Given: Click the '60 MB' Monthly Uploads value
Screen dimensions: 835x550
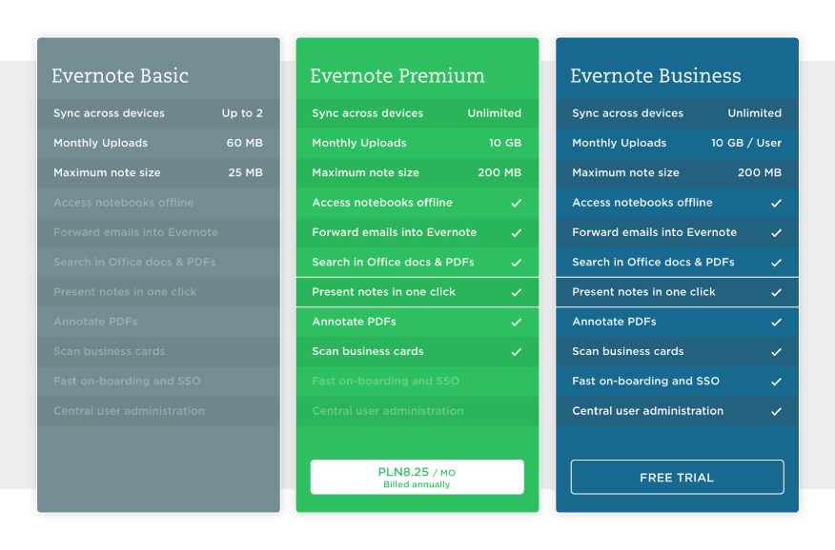Looking at the screenshot, I should (244, 143).
